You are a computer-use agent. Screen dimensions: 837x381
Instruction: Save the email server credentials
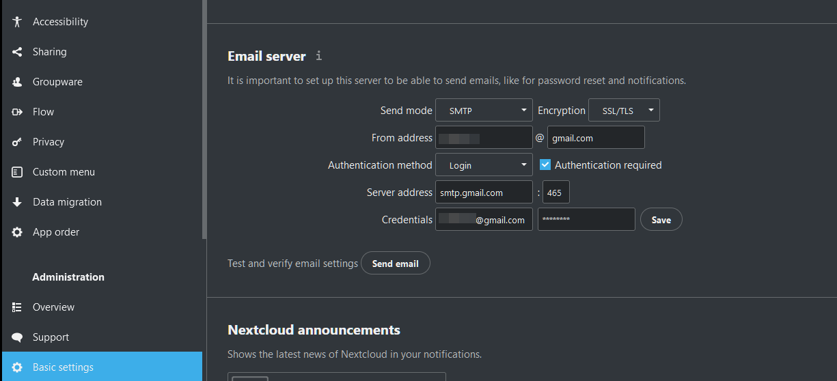661,220
